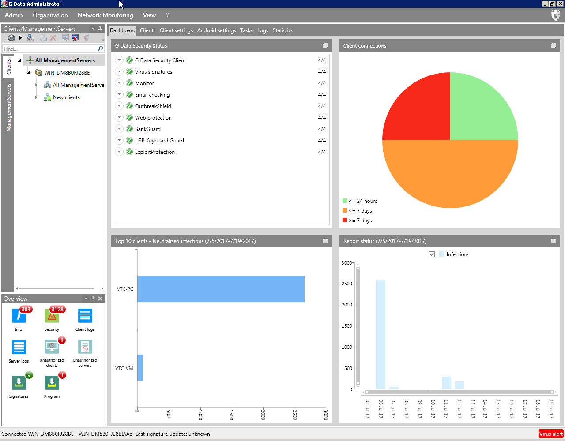Open Client logs in Overview
This screenshot has height=441, width=565.
85,316
